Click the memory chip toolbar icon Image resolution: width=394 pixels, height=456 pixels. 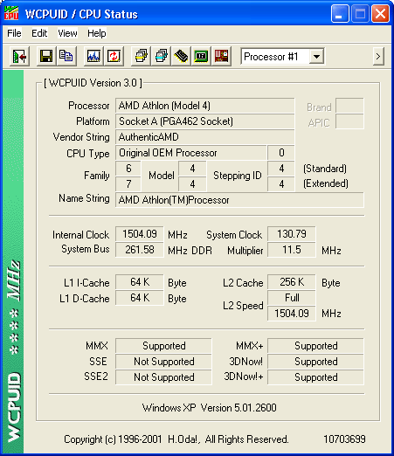(181, 56)
